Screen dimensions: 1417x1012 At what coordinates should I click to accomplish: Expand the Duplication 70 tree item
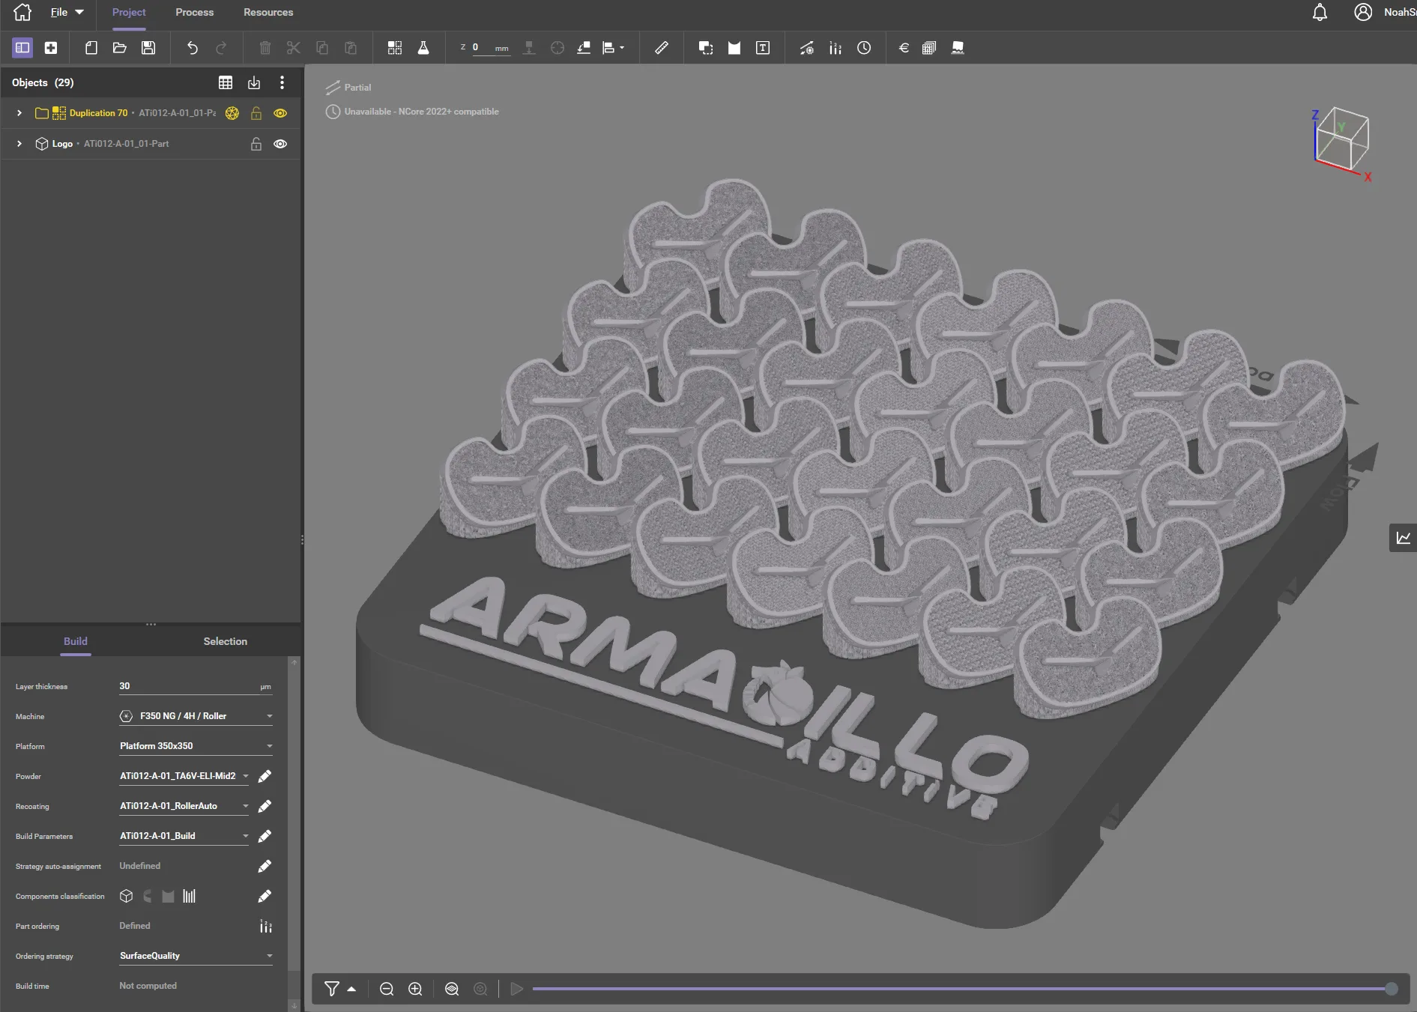click(19, 113)
